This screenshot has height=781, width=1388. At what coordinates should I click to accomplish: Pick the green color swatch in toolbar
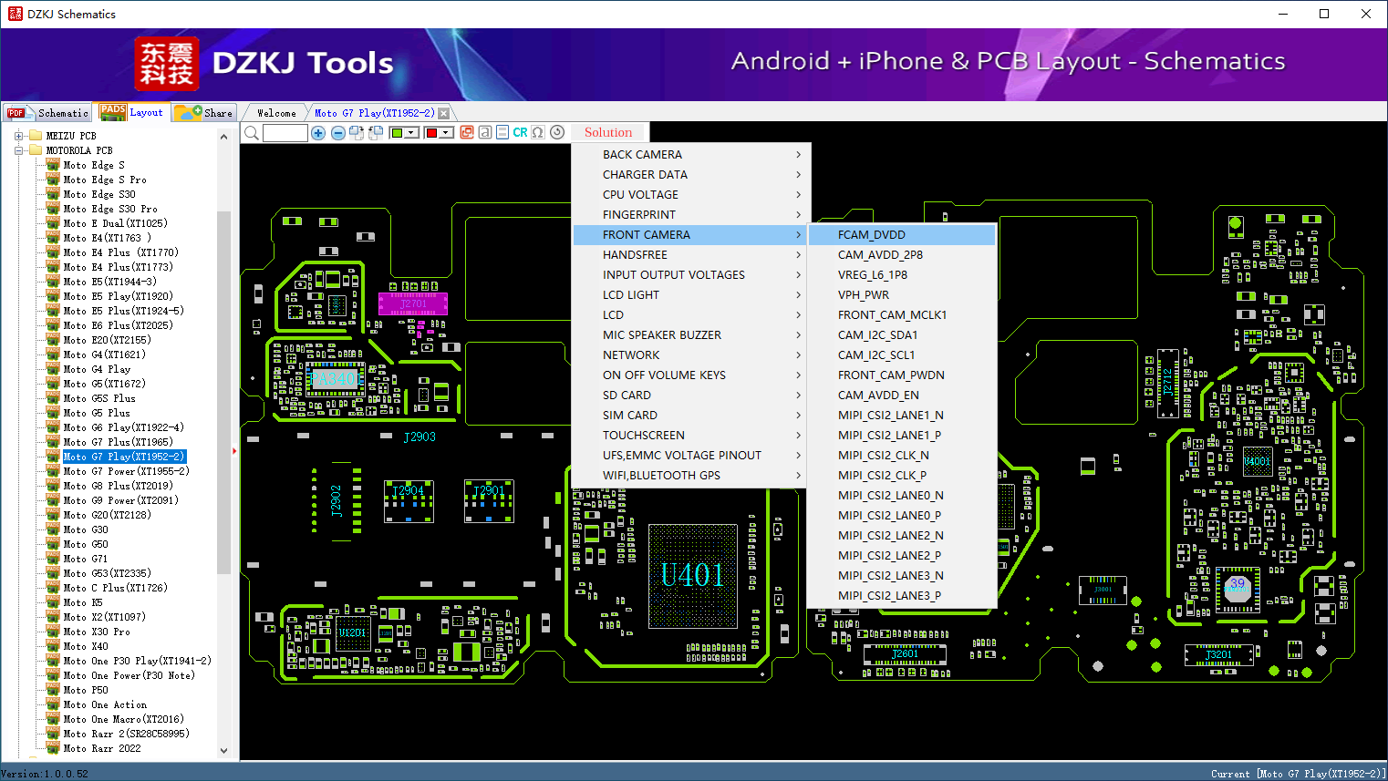[x=397, y=133]
